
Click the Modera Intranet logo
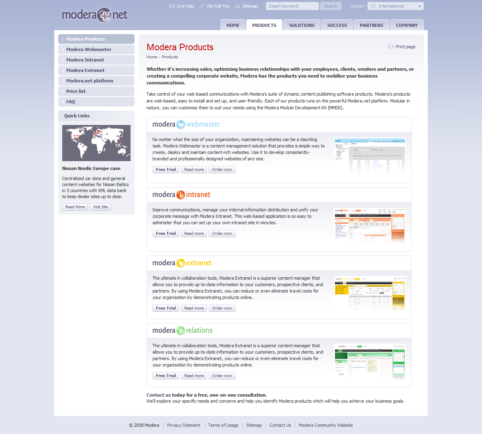point(181,194)
